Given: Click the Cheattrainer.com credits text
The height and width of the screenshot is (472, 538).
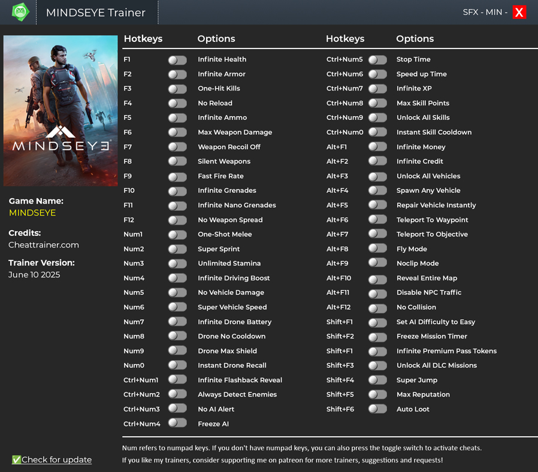Looking at the screenshot, I should tap(44, 245).
